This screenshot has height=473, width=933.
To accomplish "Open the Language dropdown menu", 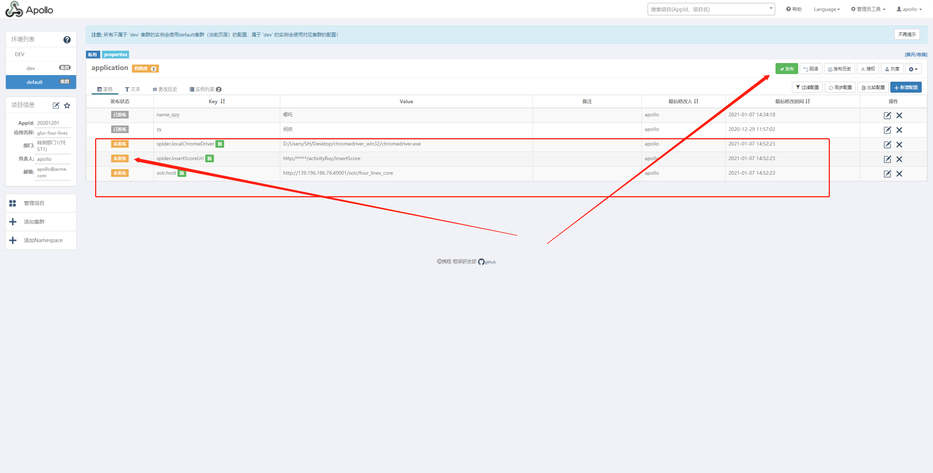I will pos(827,9).
